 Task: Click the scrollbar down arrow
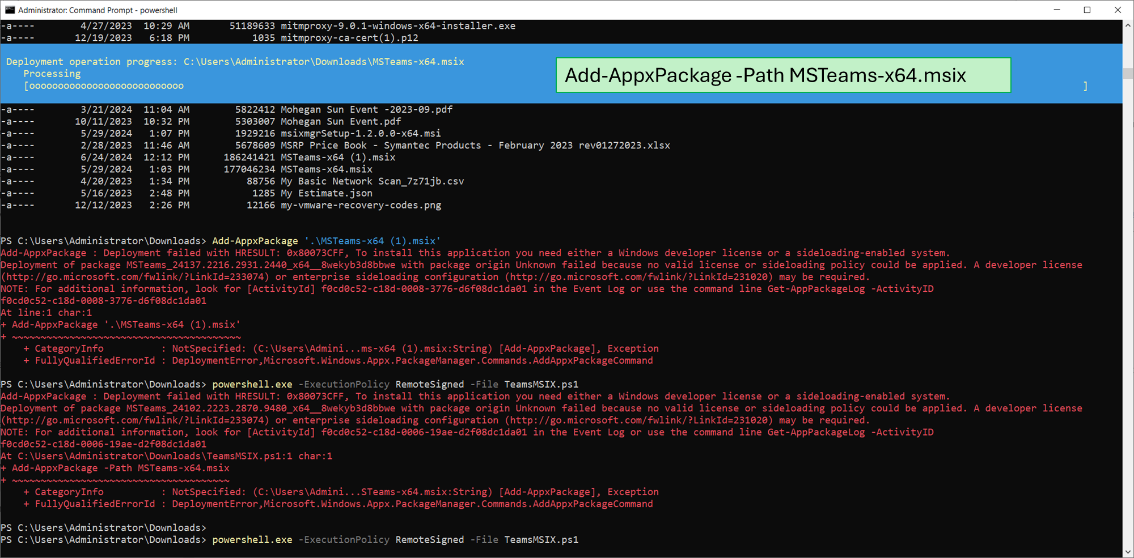[1128, 552]
